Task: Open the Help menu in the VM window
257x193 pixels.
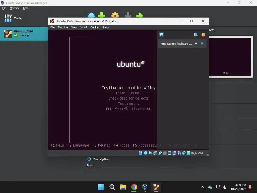Action: (x=106, y=27)
